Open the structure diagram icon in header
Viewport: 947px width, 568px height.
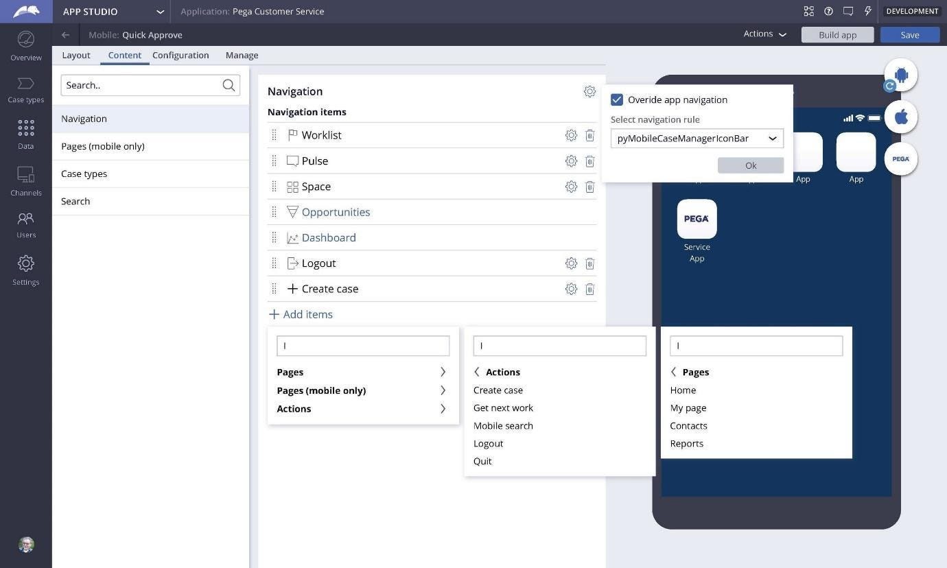point(809,11)
